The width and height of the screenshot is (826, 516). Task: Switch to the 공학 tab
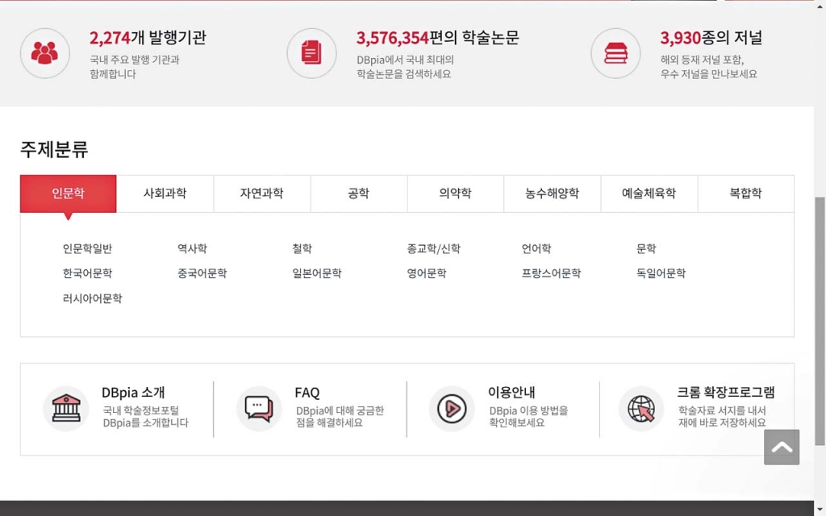pyautogui.click(x=358, y=193)
